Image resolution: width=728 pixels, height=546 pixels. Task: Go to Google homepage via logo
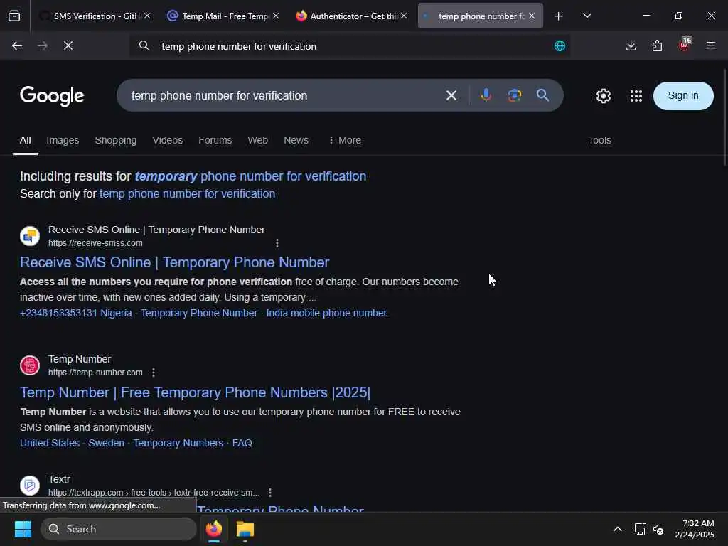point(52,96)
